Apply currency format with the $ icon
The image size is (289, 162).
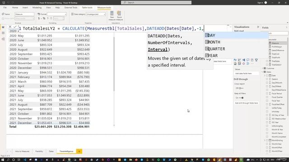[39, 18]
